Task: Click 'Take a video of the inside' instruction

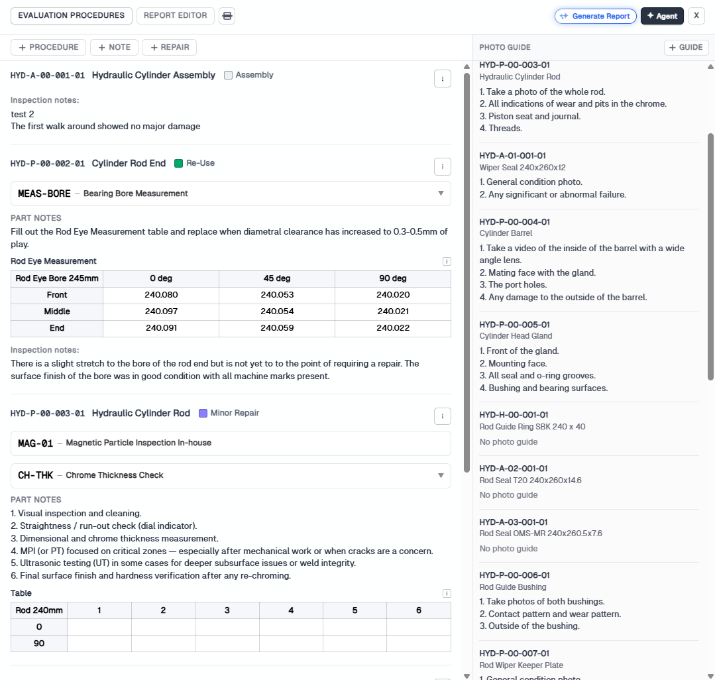Action: point(582,255)
